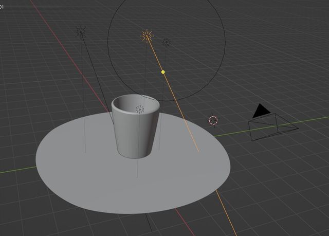Viewport: 329px width, 236px height.
Task: Select the dark light right of the orange one
Action: [166, 42]
